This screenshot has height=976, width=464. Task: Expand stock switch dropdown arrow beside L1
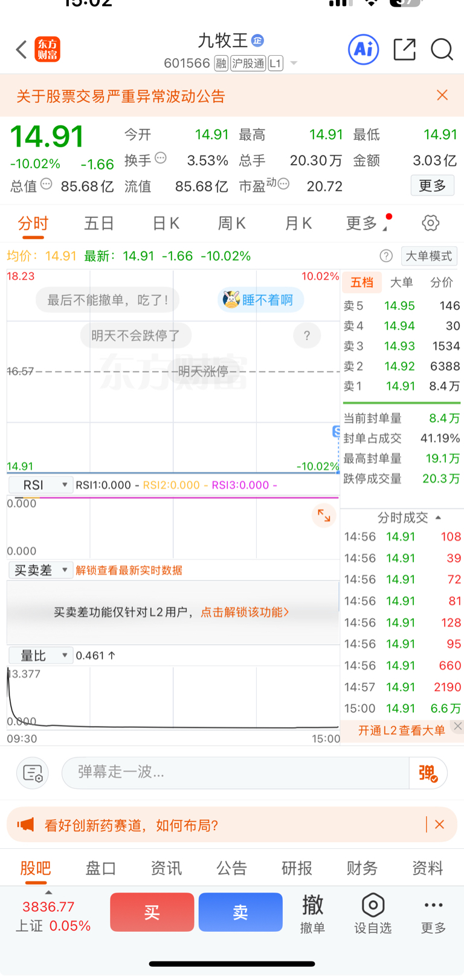(294, 63)
